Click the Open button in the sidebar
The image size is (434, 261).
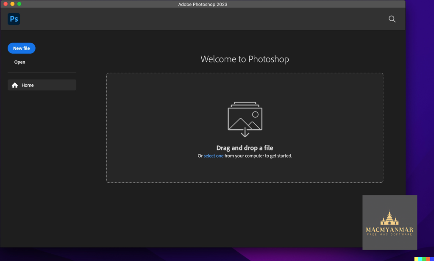19,62
